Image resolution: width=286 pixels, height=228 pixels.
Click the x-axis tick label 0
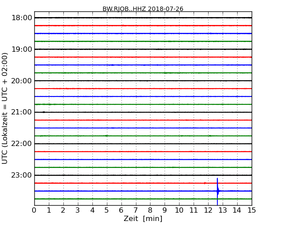coord(34,210)
